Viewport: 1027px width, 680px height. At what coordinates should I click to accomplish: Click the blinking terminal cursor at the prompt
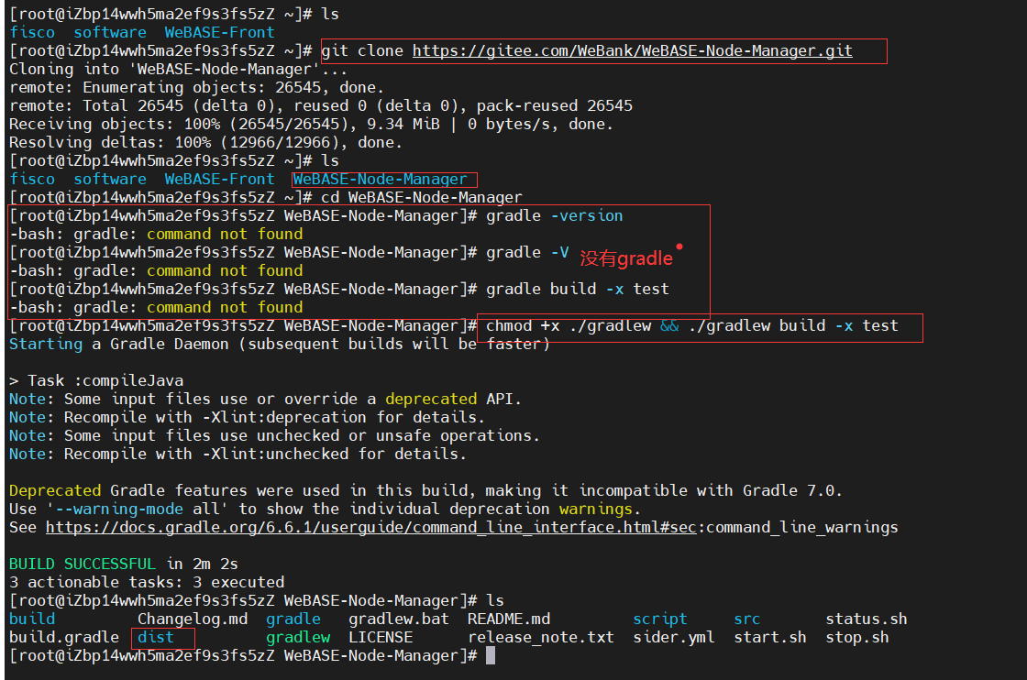(x=491, y=655)
